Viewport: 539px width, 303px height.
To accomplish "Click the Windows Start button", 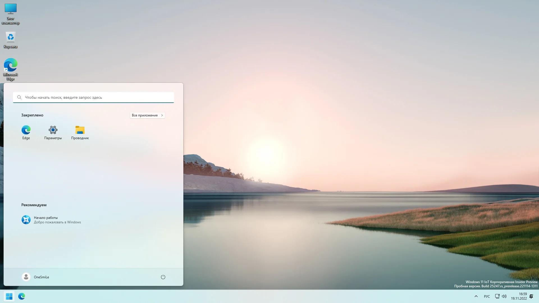I will 9,296.
